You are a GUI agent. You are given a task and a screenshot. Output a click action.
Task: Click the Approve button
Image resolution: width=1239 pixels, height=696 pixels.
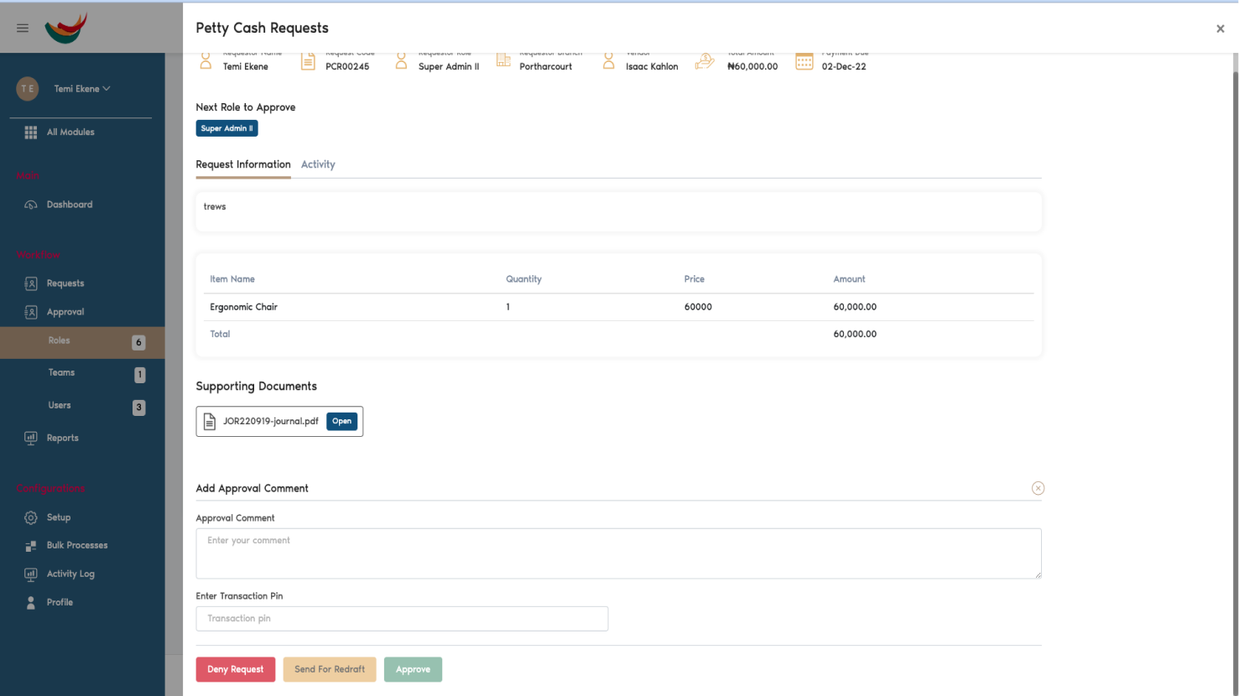pos(413,669)
